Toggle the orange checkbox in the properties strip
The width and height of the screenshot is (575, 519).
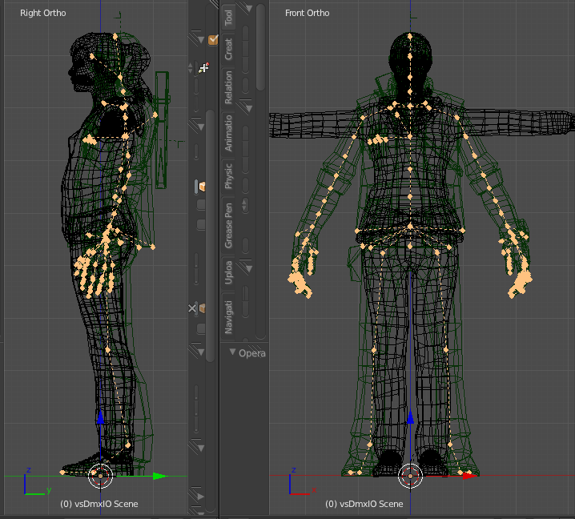click(213, 39)
